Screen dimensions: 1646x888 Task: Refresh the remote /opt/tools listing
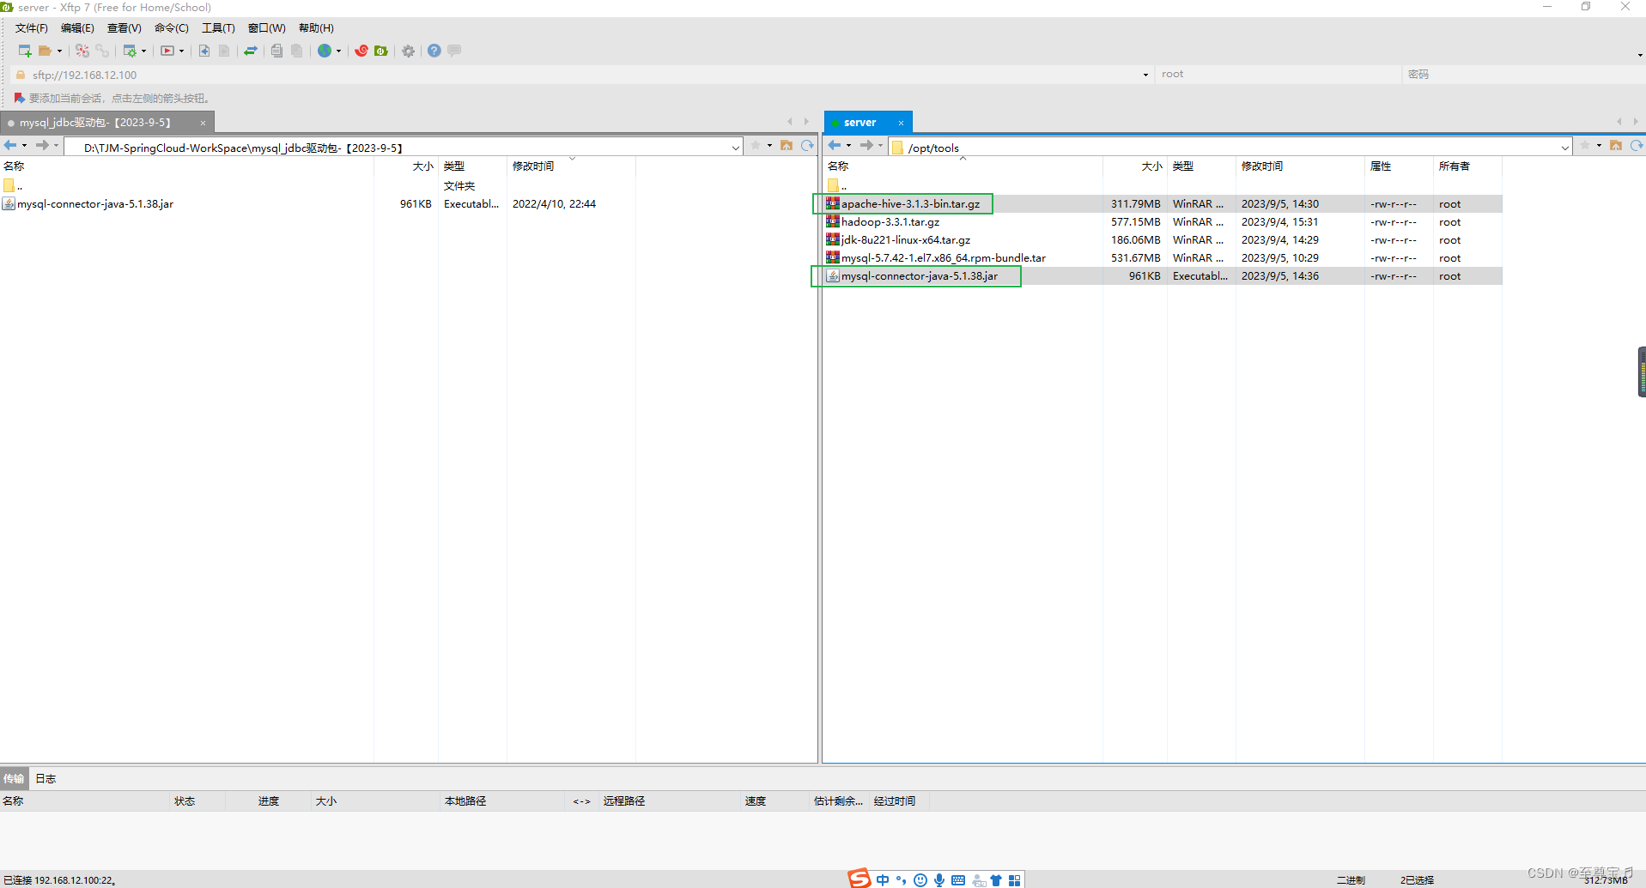1637,146
